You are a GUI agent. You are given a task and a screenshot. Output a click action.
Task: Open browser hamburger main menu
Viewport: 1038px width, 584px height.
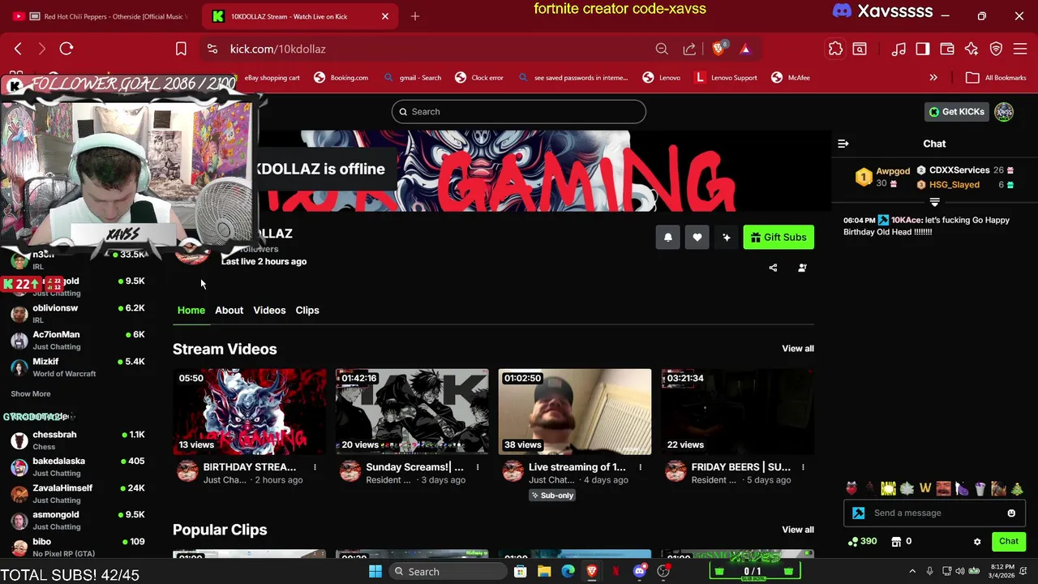[1021, 49]
